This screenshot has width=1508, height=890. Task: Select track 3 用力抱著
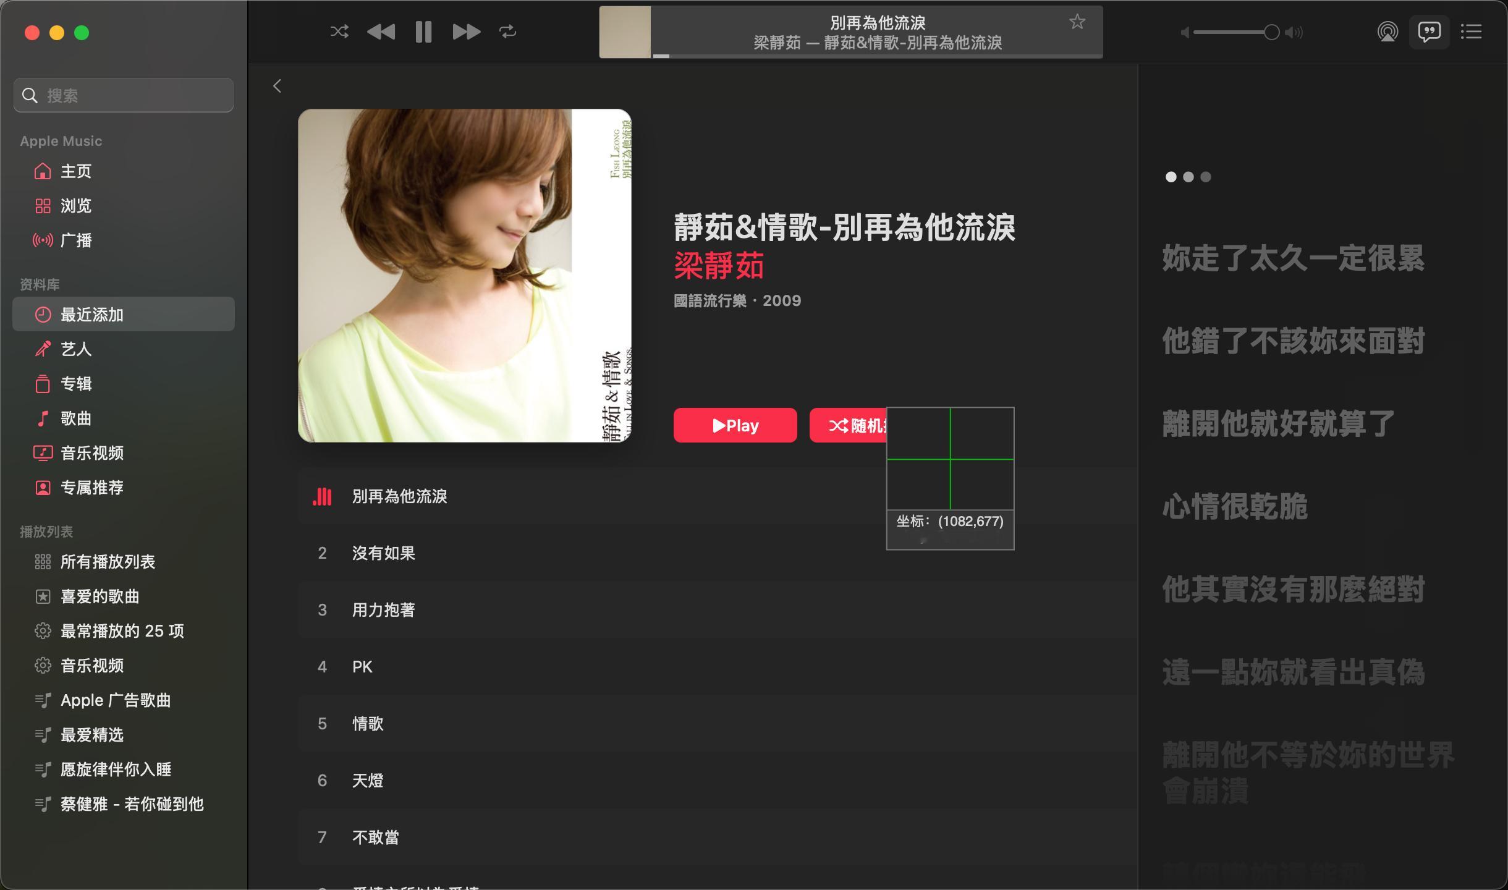pos(718,610)
